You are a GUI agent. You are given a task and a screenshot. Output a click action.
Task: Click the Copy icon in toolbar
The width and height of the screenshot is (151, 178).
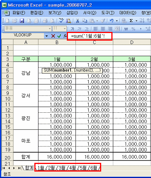(x=85, y=21)
